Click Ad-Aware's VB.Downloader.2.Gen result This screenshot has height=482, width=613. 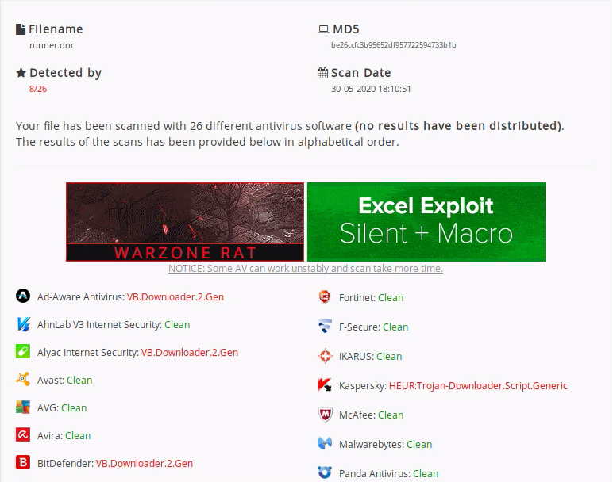tap(175, 297)
